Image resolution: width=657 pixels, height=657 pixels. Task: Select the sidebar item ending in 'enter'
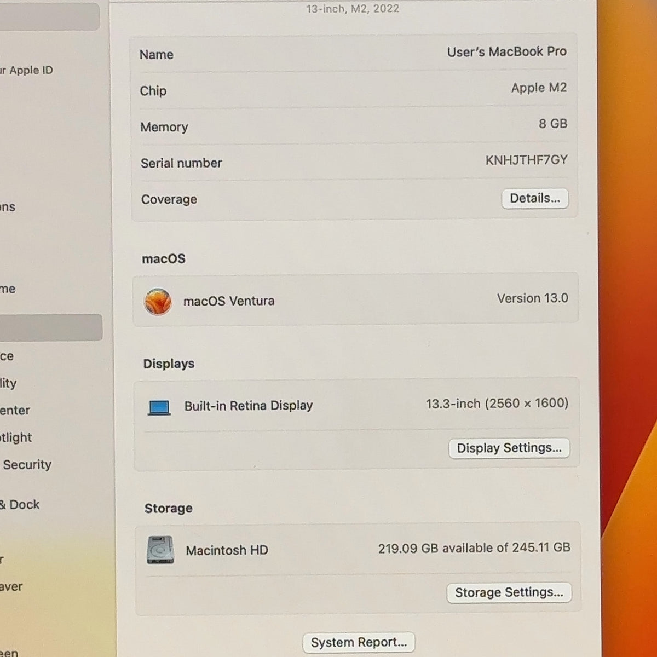coord(15,410)
